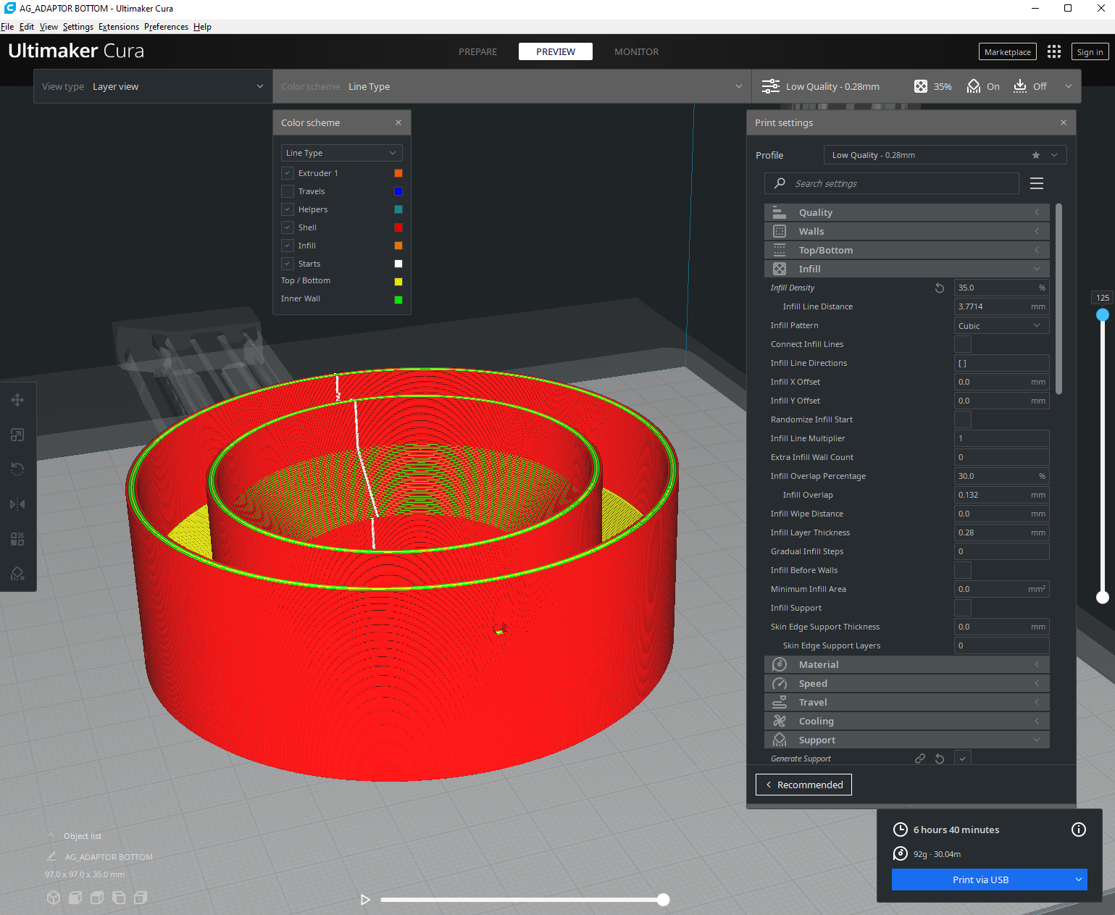Image resolution: width=1115 pixels, height=915 pixels.
Task: Expand the Walls settings category
Action: [x=906, y=231]
